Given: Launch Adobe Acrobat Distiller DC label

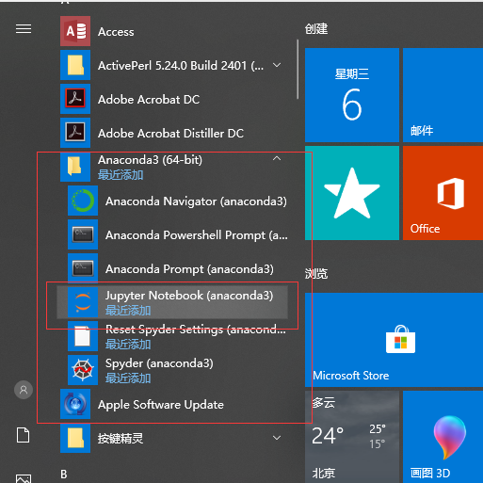Looking at the screenshot, I should point(170,134).
